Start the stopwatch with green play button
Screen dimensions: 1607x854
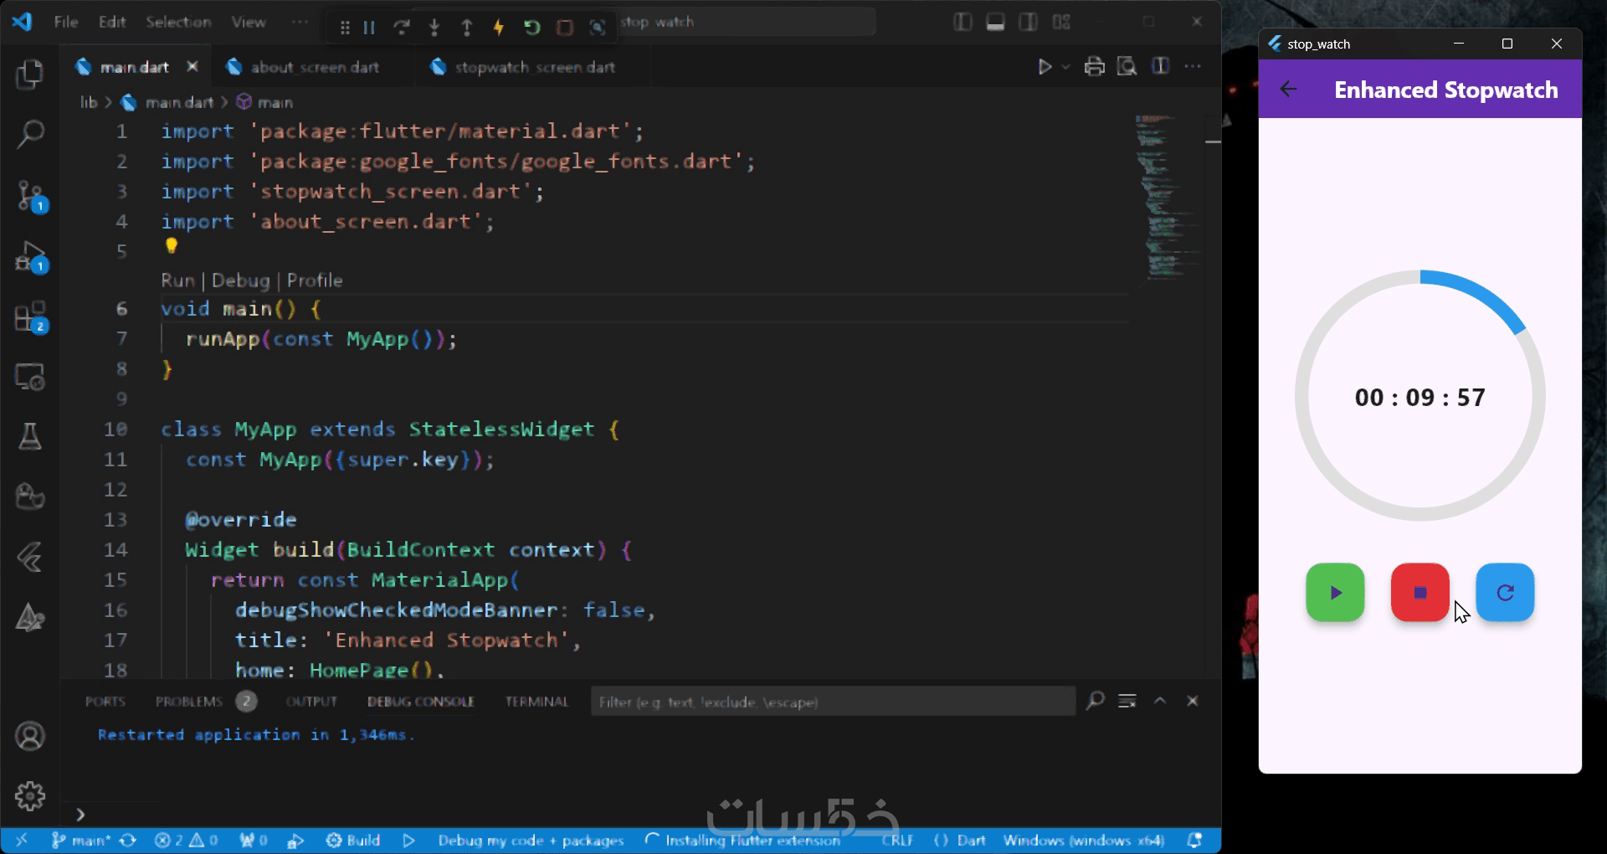click(1335, 593)
